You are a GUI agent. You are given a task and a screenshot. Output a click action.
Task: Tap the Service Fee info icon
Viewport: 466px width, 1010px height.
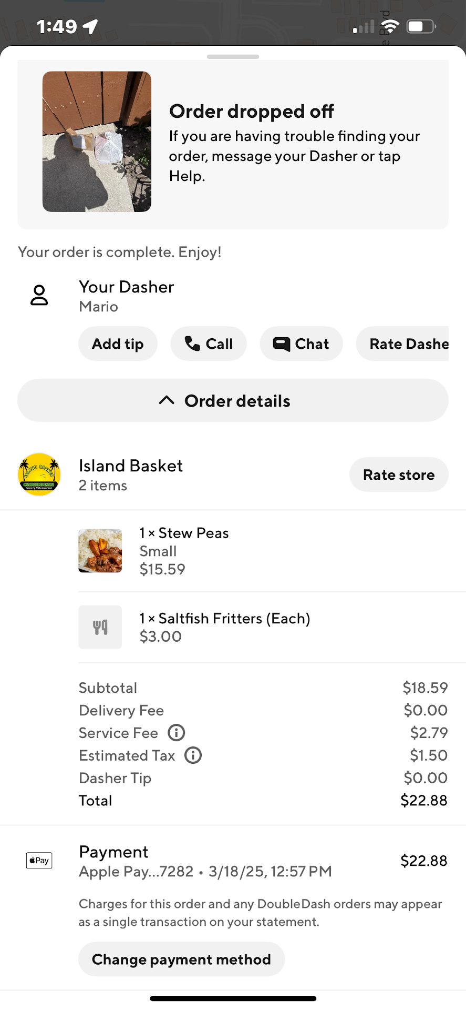tap(176, 733)
